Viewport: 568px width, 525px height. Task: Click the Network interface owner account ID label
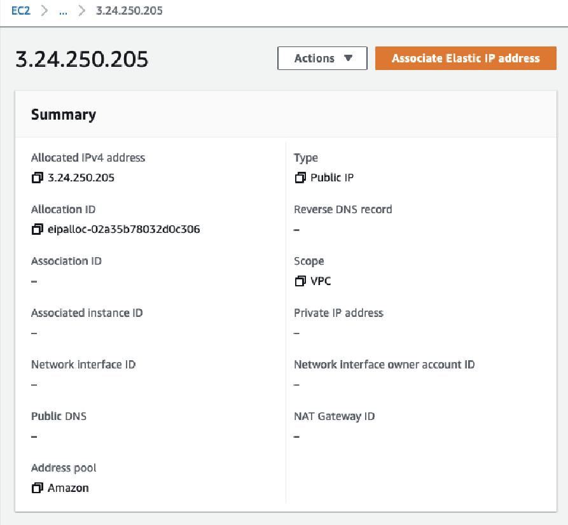(384, 365)
